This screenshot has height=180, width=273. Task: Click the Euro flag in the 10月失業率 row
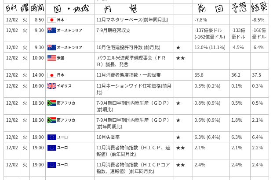pyautogui.click(x=51, y=137)
